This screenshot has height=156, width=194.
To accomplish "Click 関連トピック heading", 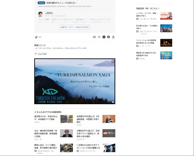I will 40,45.
